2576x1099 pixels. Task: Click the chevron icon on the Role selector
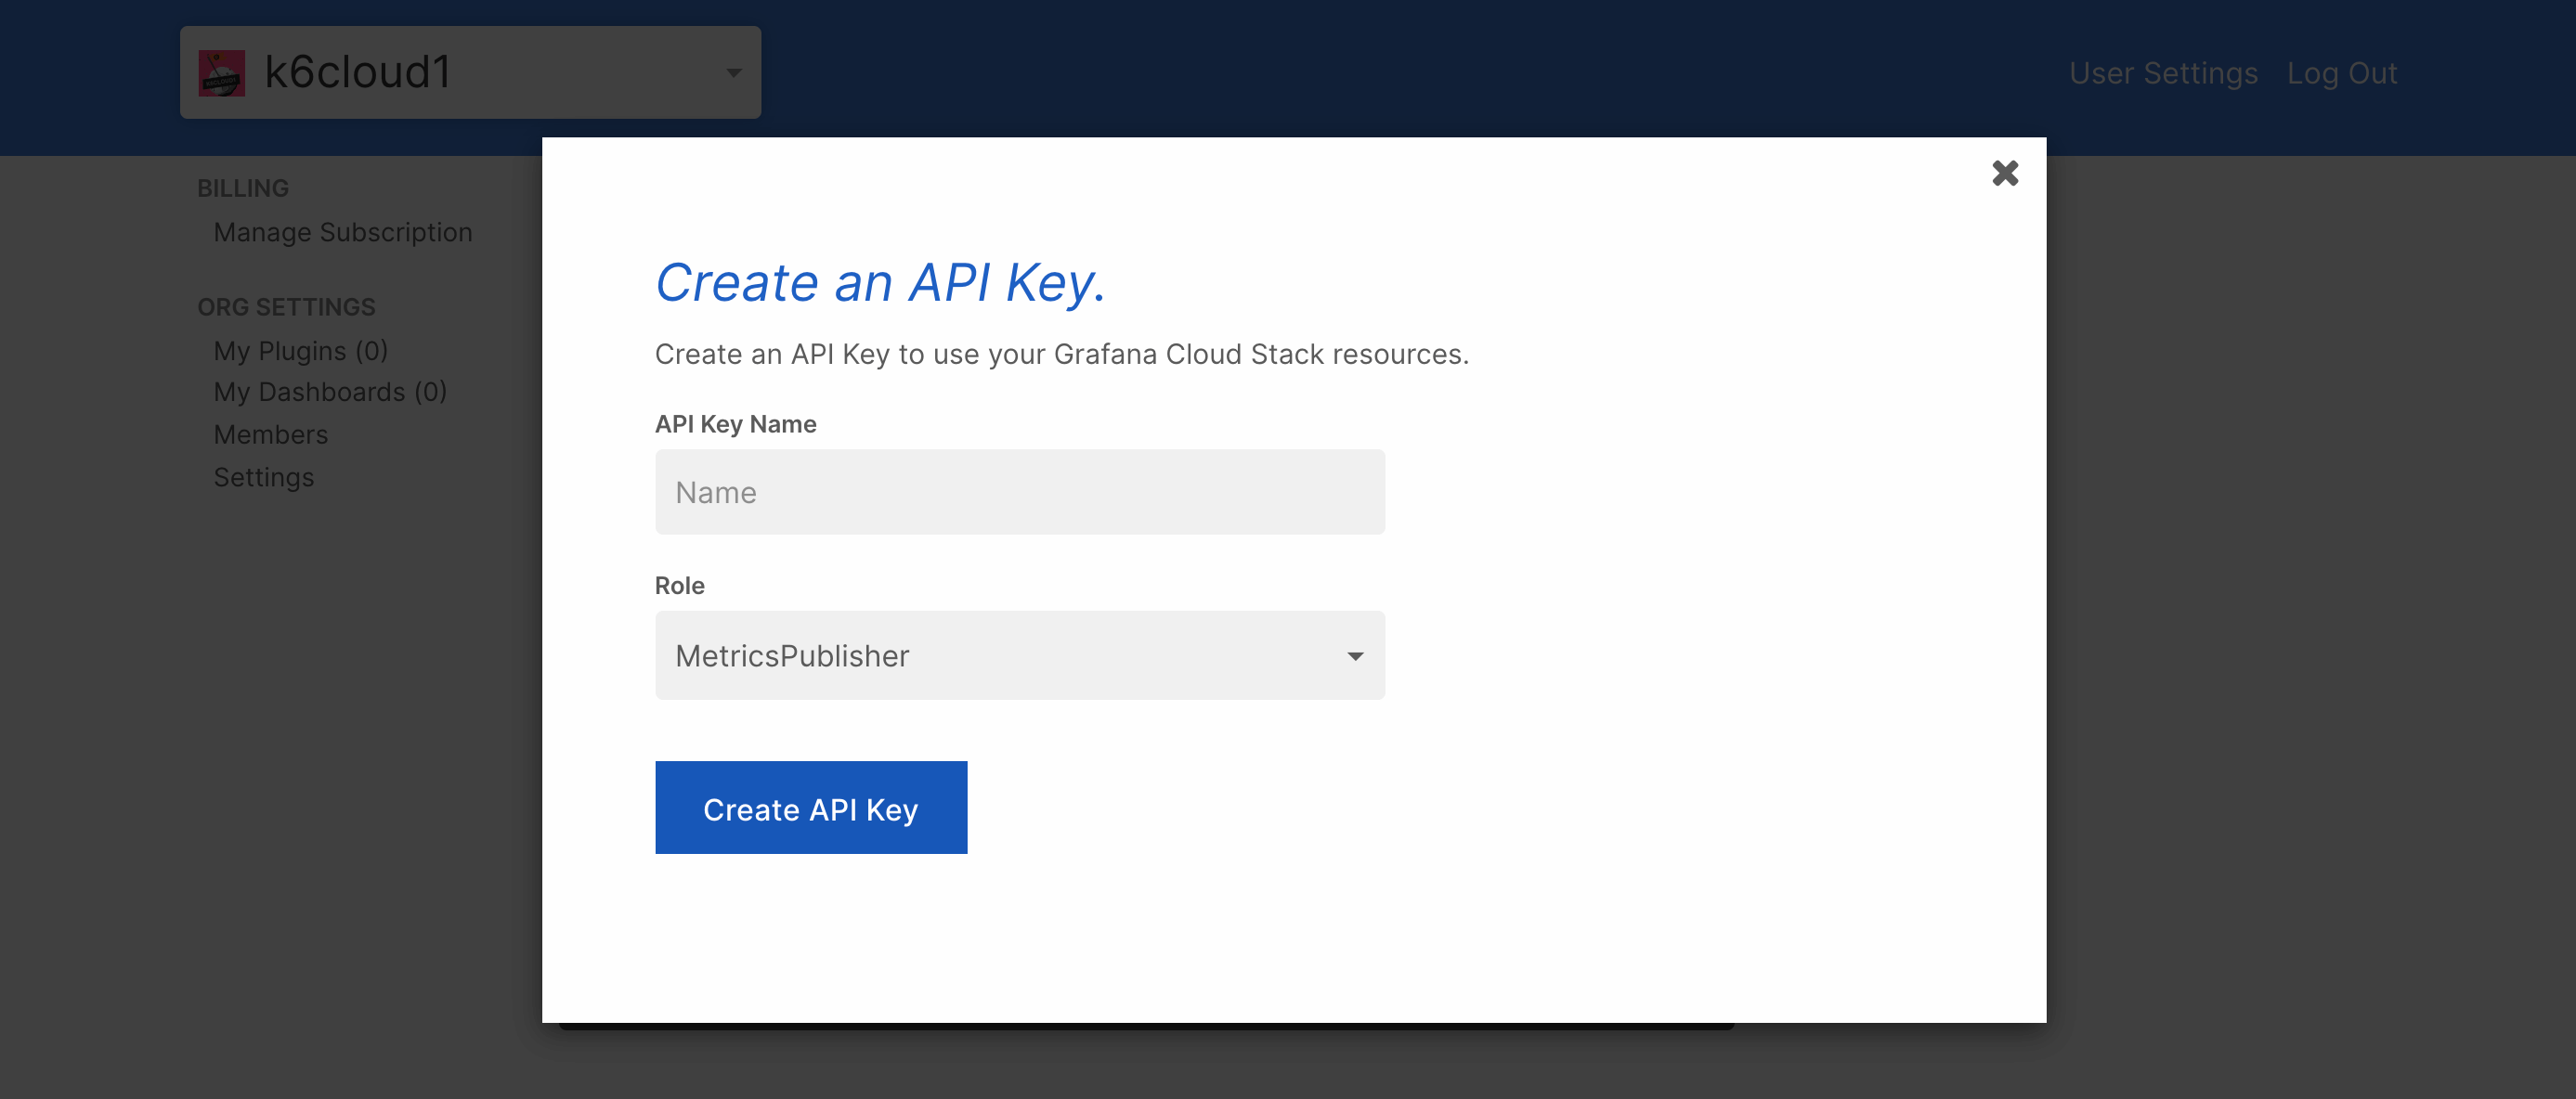(1355, 655)
